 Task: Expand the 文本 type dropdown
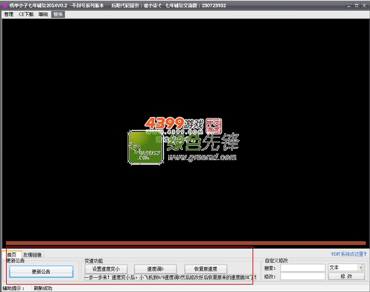tap(361, 268)
